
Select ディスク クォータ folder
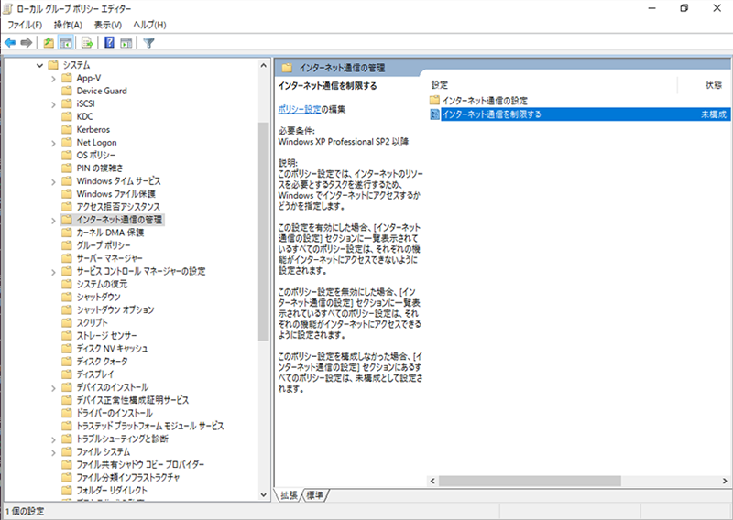[102, 361]
